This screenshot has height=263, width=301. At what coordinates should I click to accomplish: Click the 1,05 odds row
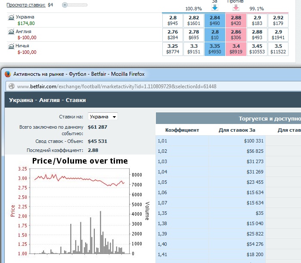click(228, 182)
